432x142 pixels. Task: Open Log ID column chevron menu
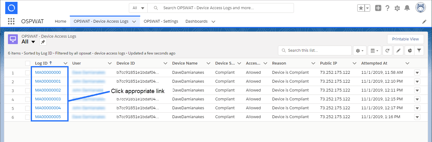(x=65, y=63)
